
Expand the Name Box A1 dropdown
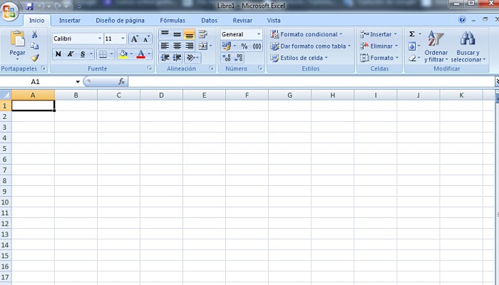point(78,82)
